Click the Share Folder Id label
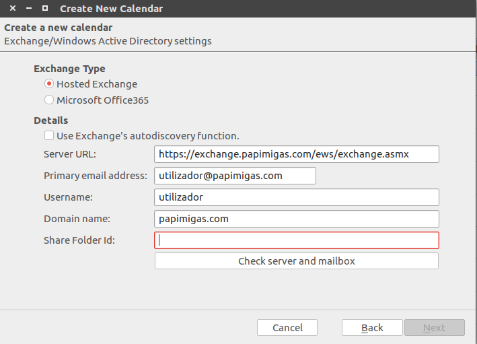The width and height of the screenshot is (477, 344). tap(79, 240)
